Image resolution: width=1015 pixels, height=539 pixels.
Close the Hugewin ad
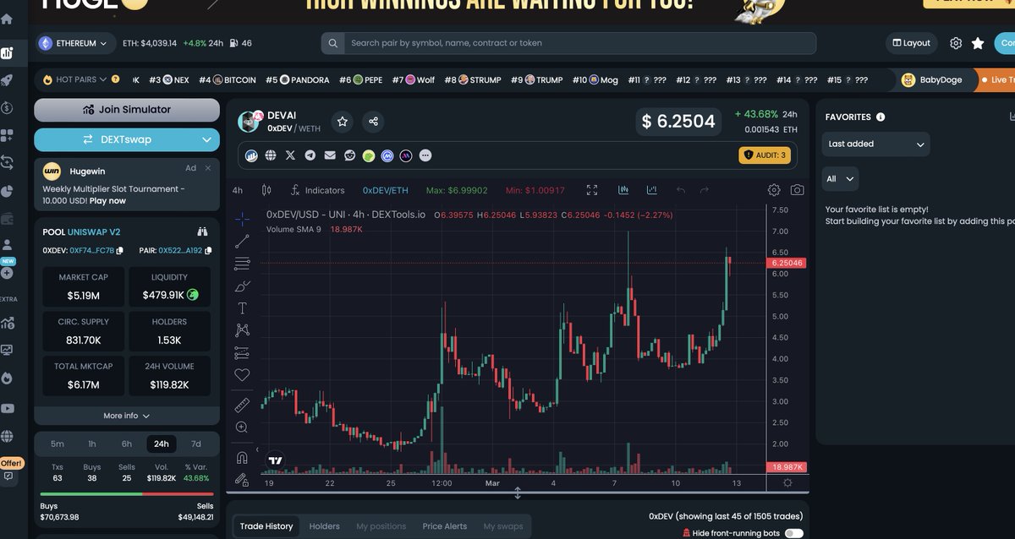[207, 169]
